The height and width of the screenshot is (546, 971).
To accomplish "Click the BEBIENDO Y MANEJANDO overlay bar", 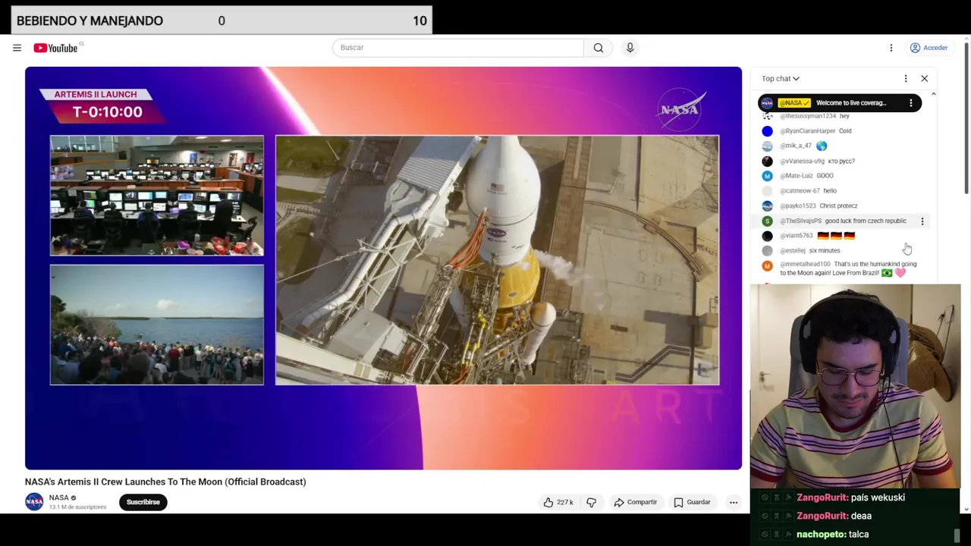I will pyautogui.click(x=222, y=20).
